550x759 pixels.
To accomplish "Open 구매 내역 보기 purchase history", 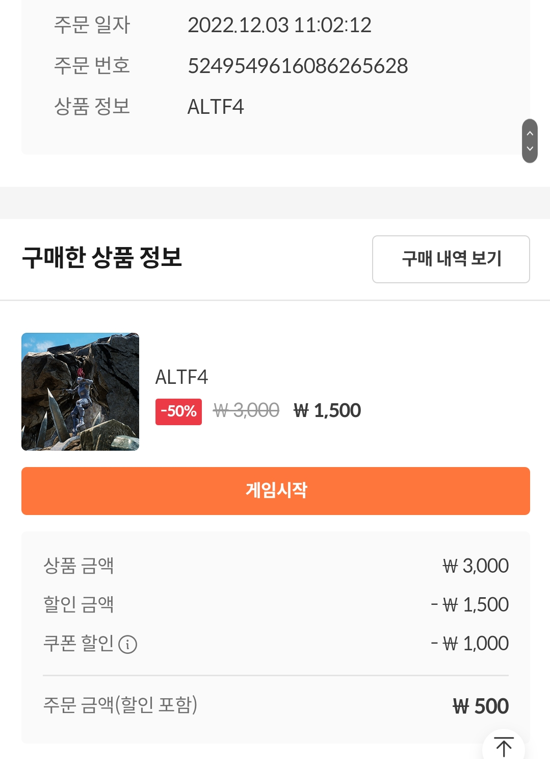I will pos(451,259).
